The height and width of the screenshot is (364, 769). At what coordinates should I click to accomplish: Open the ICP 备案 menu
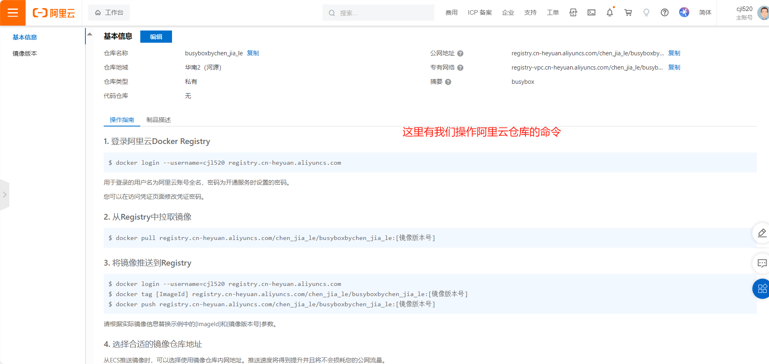(480, 13)
